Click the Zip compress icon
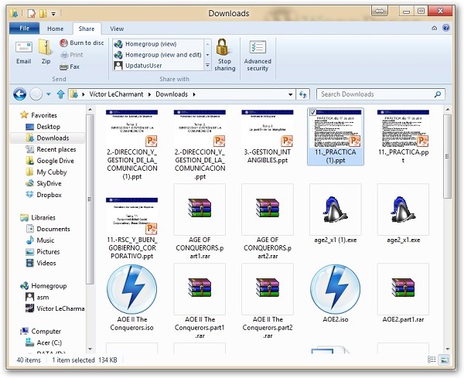 click(x=46, y=53)
